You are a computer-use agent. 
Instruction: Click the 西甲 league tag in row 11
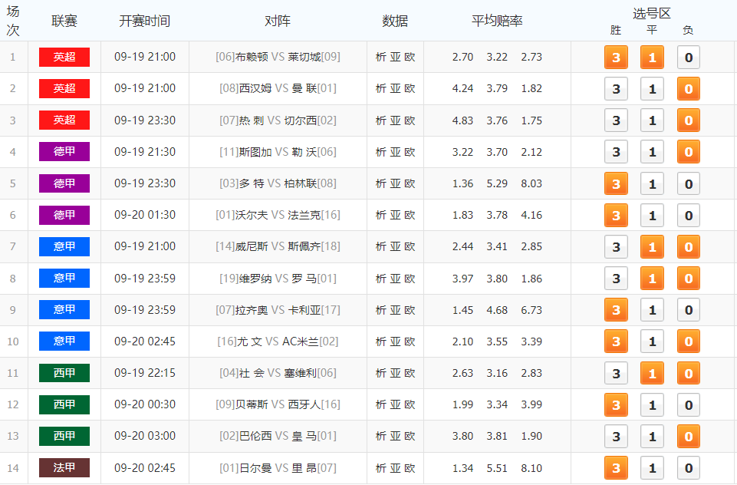click(64, 373)
